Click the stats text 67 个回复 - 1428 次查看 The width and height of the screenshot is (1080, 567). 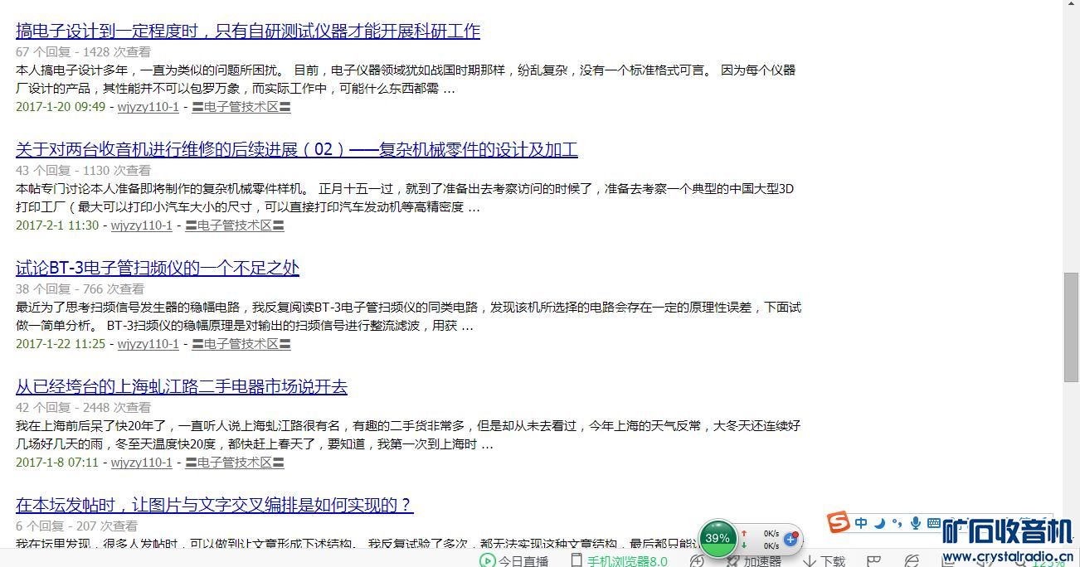pyautogui.click(x=83, y=51)
